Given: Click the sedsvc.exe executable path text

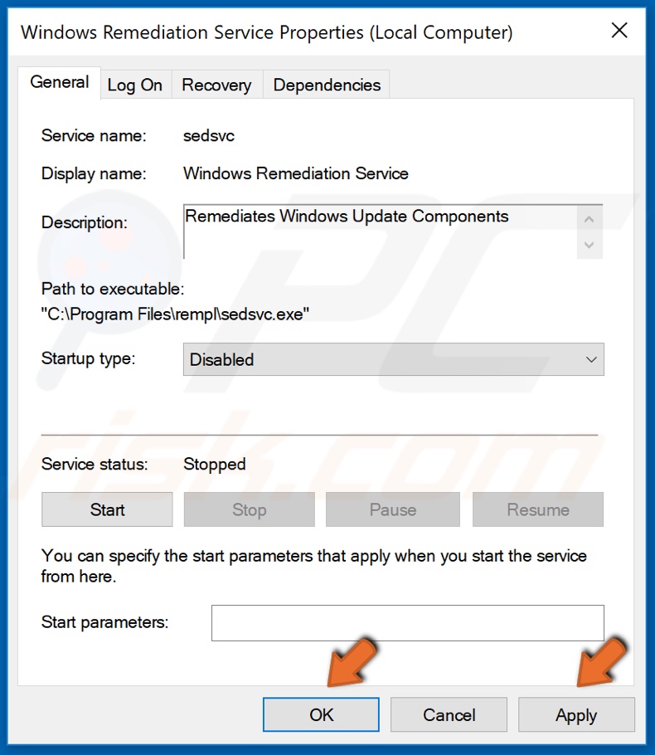Looking at the screenshot, I should tap(176, 314).
